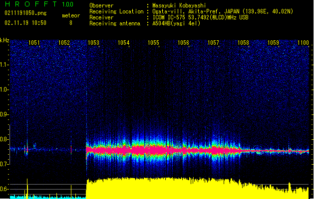Click the Receiver label

click(x=101, y=17)
